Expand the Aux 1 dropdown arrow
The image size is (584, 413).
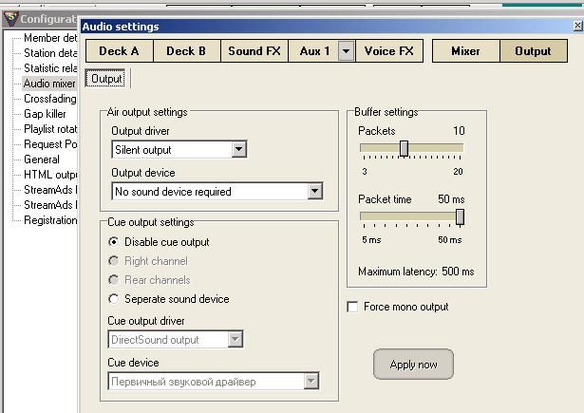346,51
